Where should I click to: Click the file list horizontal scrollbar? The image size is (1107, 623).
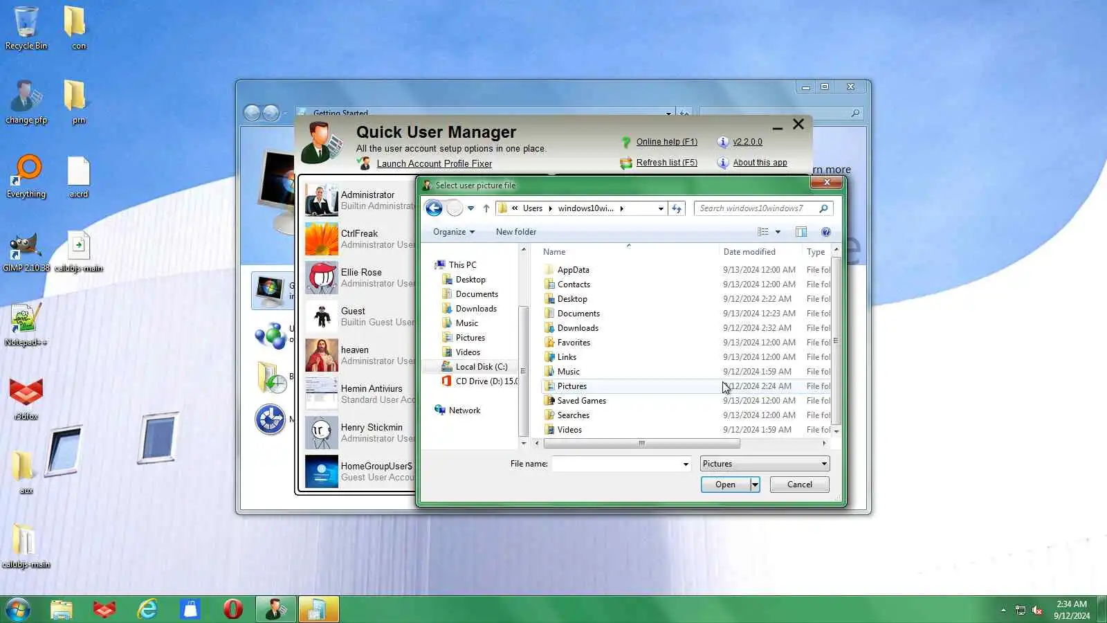coord(641,444)
